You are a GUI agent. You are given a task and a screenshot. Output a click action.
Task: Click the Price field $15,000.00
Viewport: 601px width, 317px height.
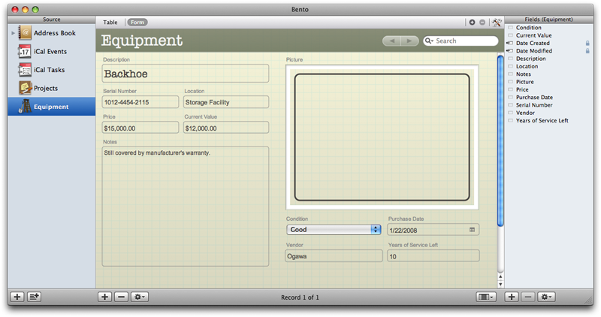[140, 128]
